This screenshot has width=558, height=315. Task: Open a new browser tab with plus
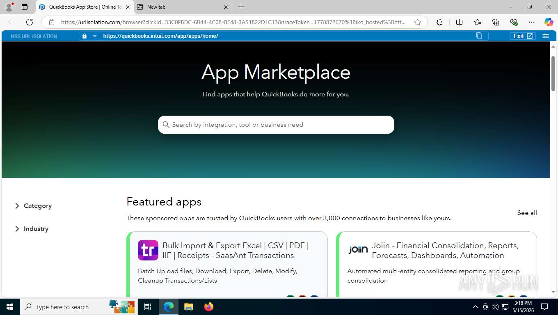click(x=241, y=7)
